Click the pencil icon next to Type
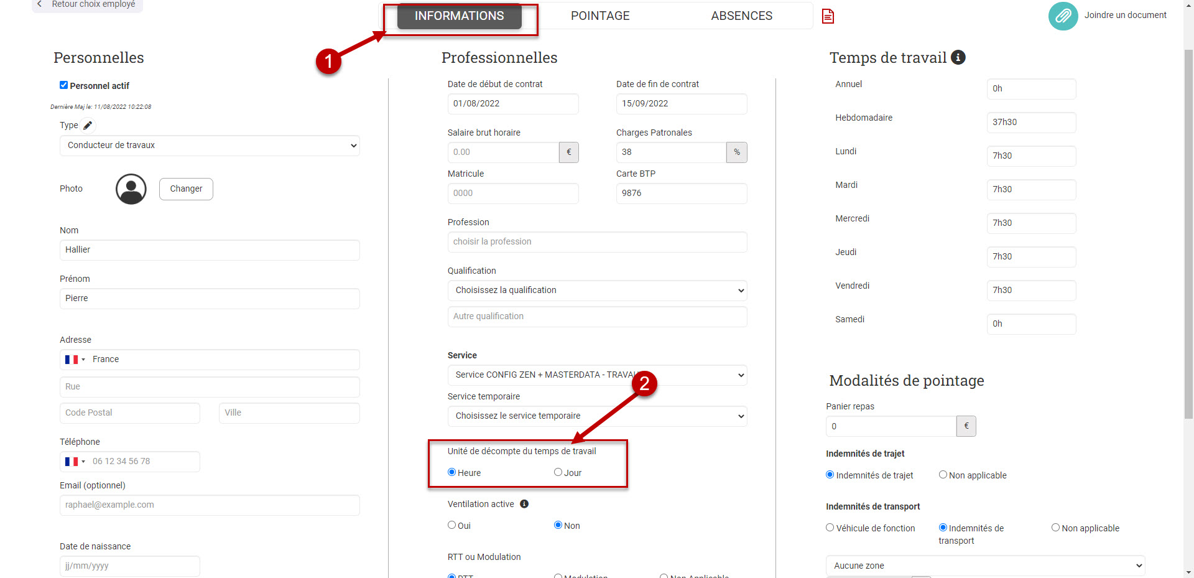 tap(88, 126)
